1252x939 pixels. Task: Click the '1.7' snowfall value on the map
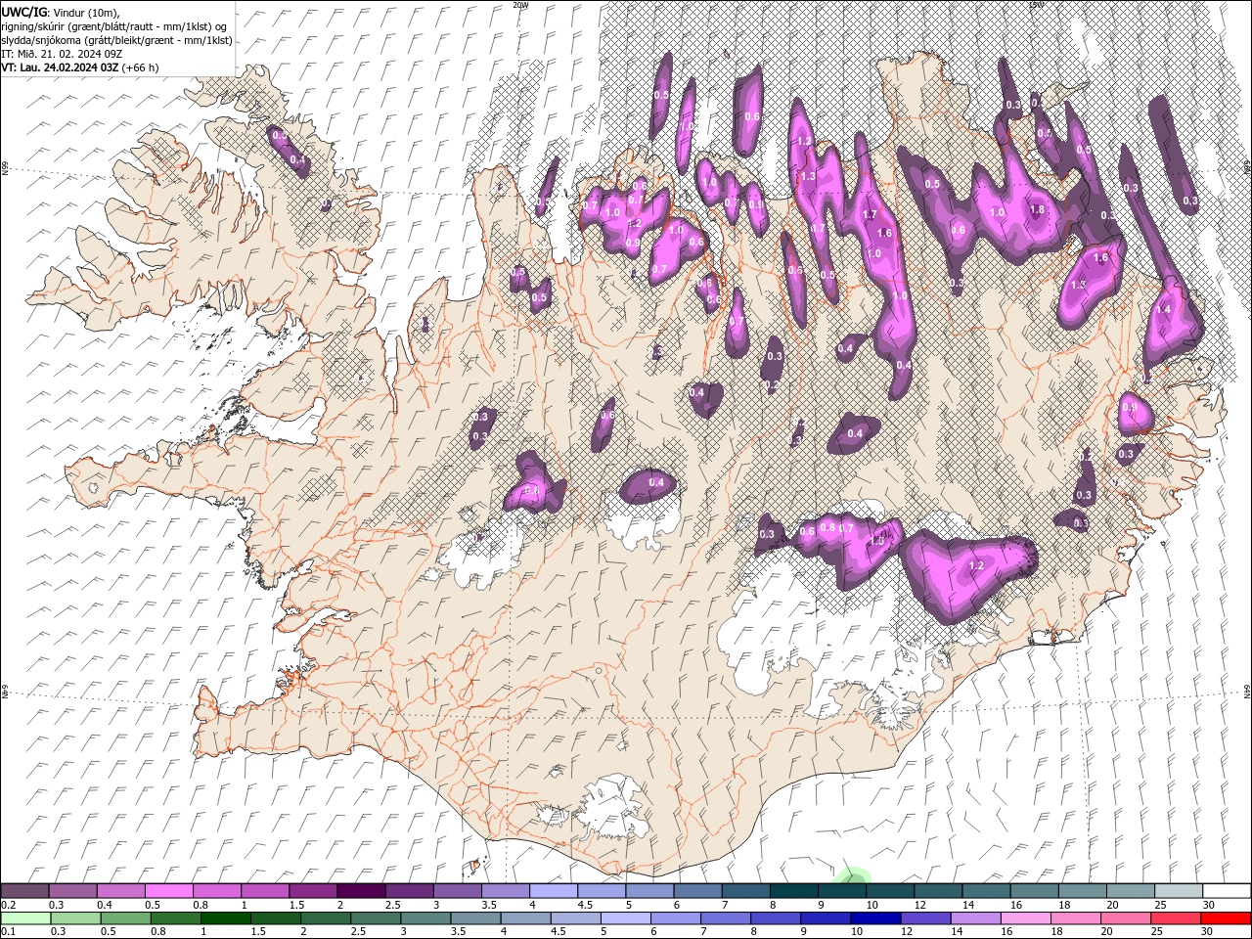pos(870,215)
